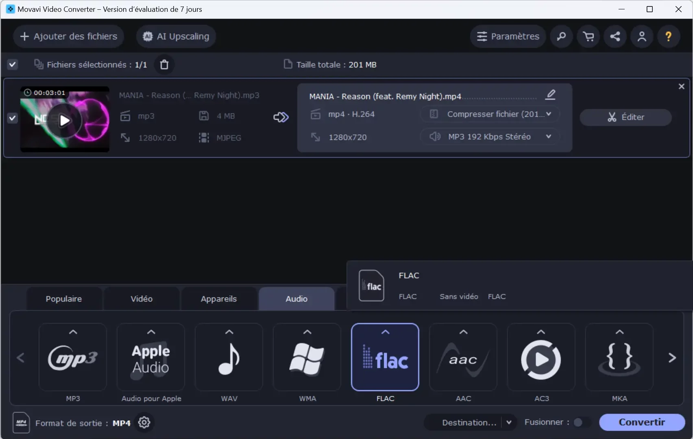Screen dimensions: 693x439
Task: Switch to the Appareils tab
Action: click(x=219, y=299)
